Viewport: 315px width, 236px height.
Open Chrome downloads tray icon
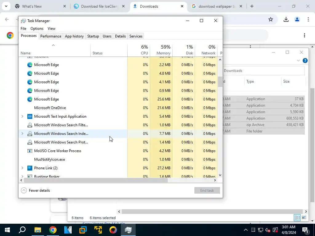[286, 19]
